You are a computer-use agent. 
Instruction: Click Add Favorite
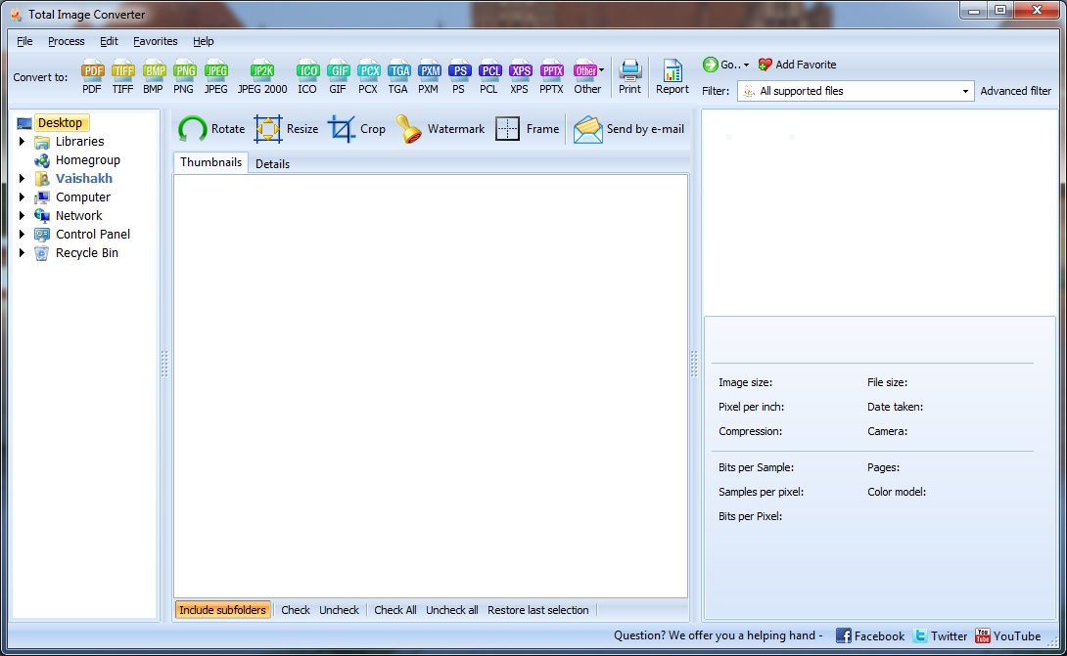(797, 65)
